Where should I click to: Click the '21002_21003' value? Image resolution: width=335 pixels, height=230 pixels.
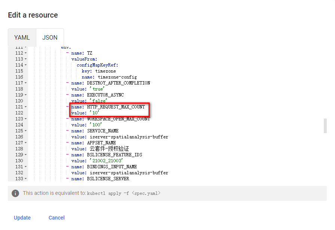(x=106, y=160)
